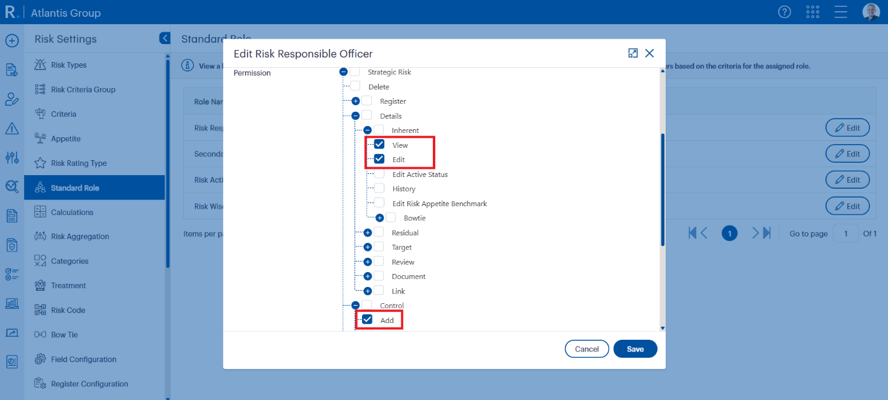Open Bow Tie settings

(94, 335)
